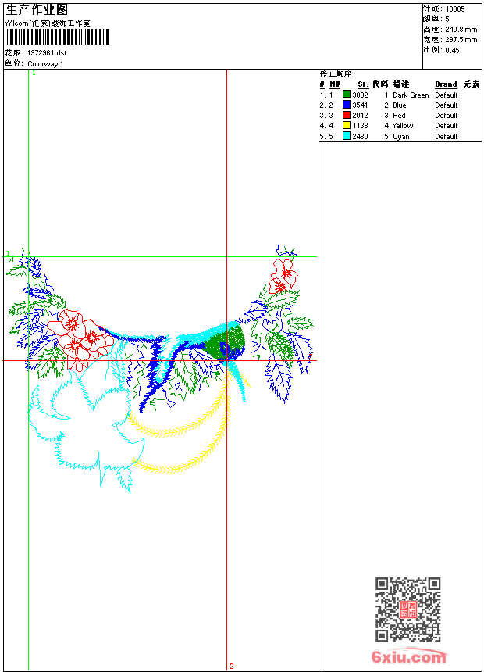Click the St. column header
484x672 pixels.
click(363, 84)
